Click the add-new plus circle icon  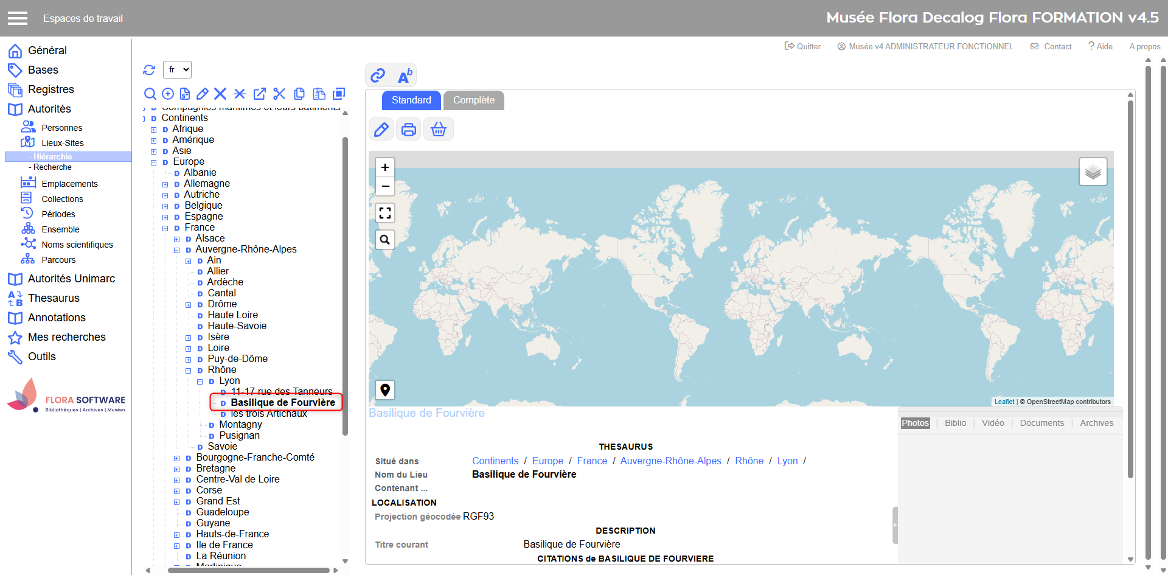[168, 94]
